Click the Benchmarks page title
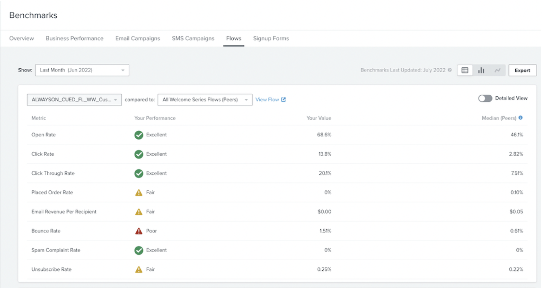 tap(33, 15)
